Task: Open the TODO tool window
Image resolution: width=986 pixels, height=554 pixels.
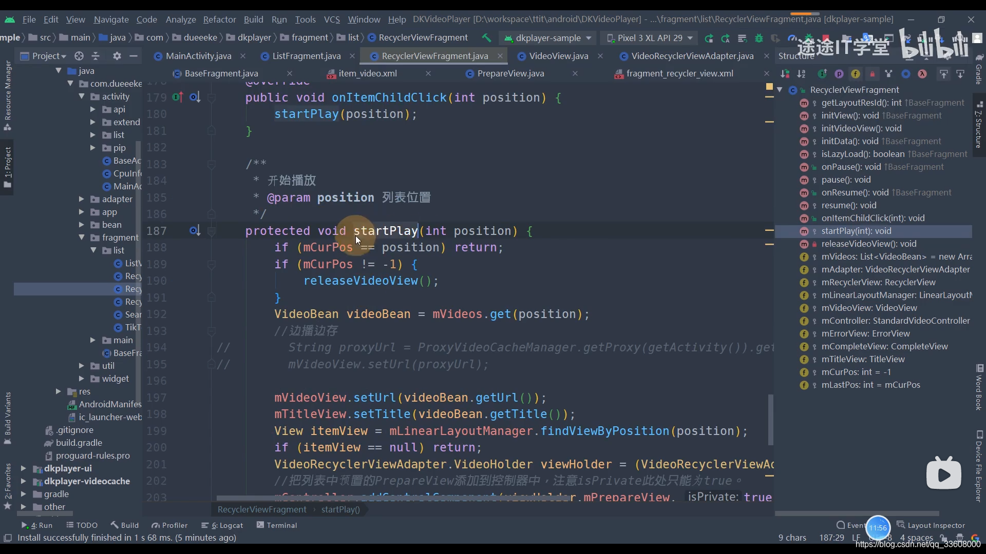Action: 82,525
